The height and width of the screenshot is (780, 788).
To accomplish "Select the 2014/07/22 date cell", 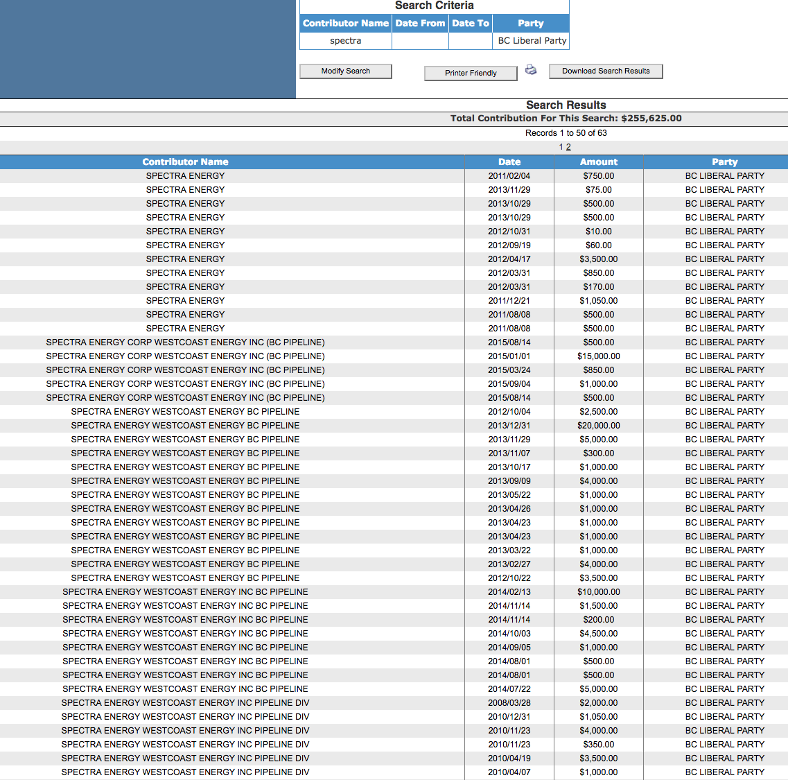I will 509,689.
